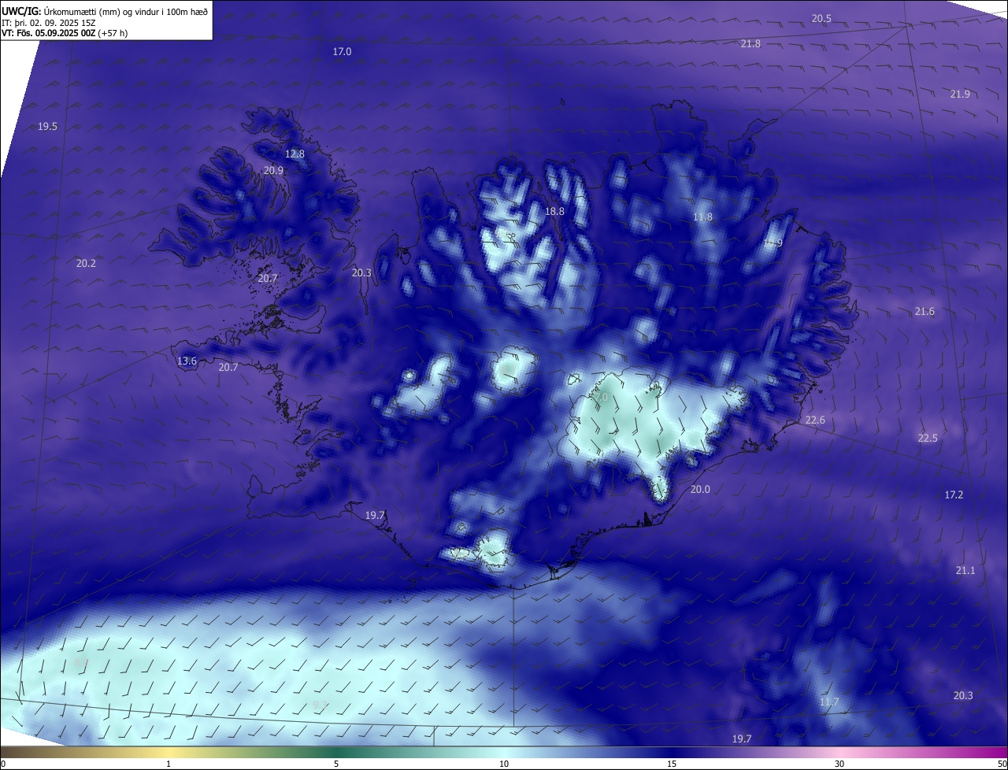The image size is (1008, 770).
Task: Click the map value 19.5
Action: tap(47, 126)
